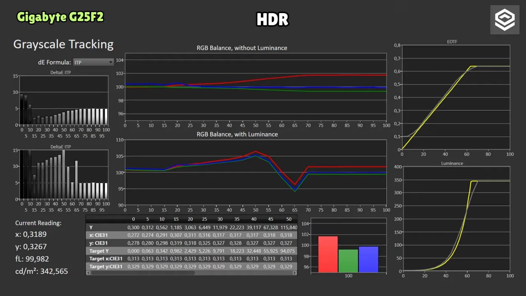Viewport: 526px width, 296px height.
Task: Click the table's scrollbar left arrow
Action: point(88,273)
